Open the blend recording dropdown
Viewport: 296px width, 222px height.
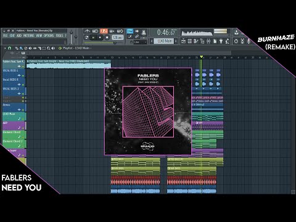pos(112,31)
